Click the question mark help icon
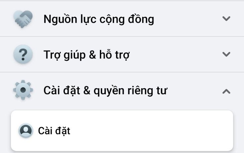Viewport: 244px width, 153px height. (23, 54)
